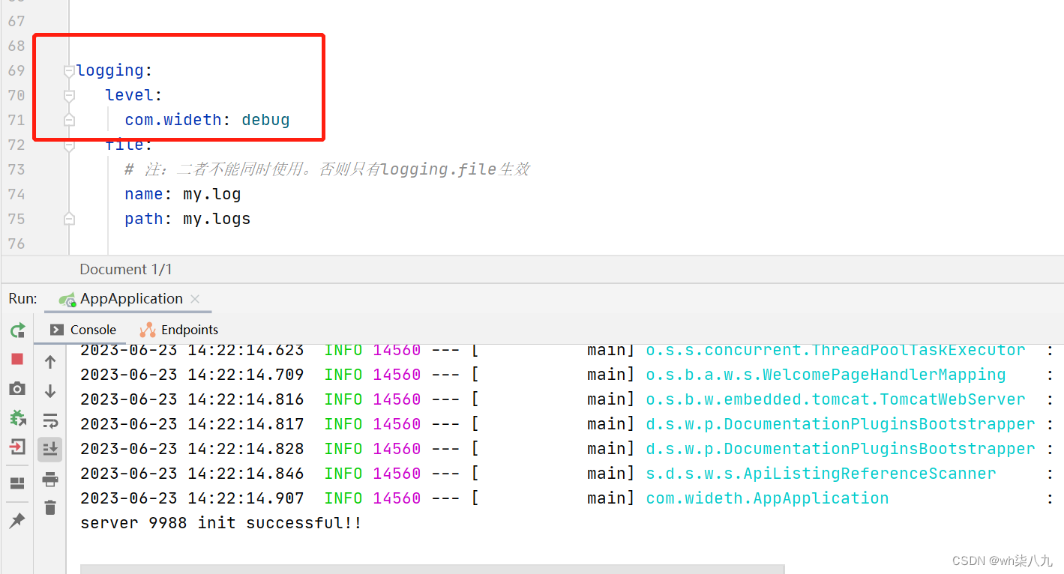Click the 'com.wideth' key in the editor
The height and width of the screenshot is (574, 1064).
(x=174, y=120)
